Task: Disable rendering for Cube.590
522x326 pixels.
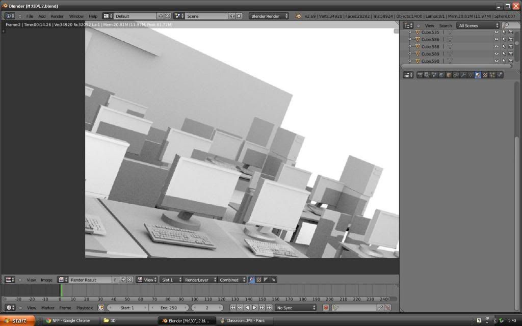Action: 511,61
